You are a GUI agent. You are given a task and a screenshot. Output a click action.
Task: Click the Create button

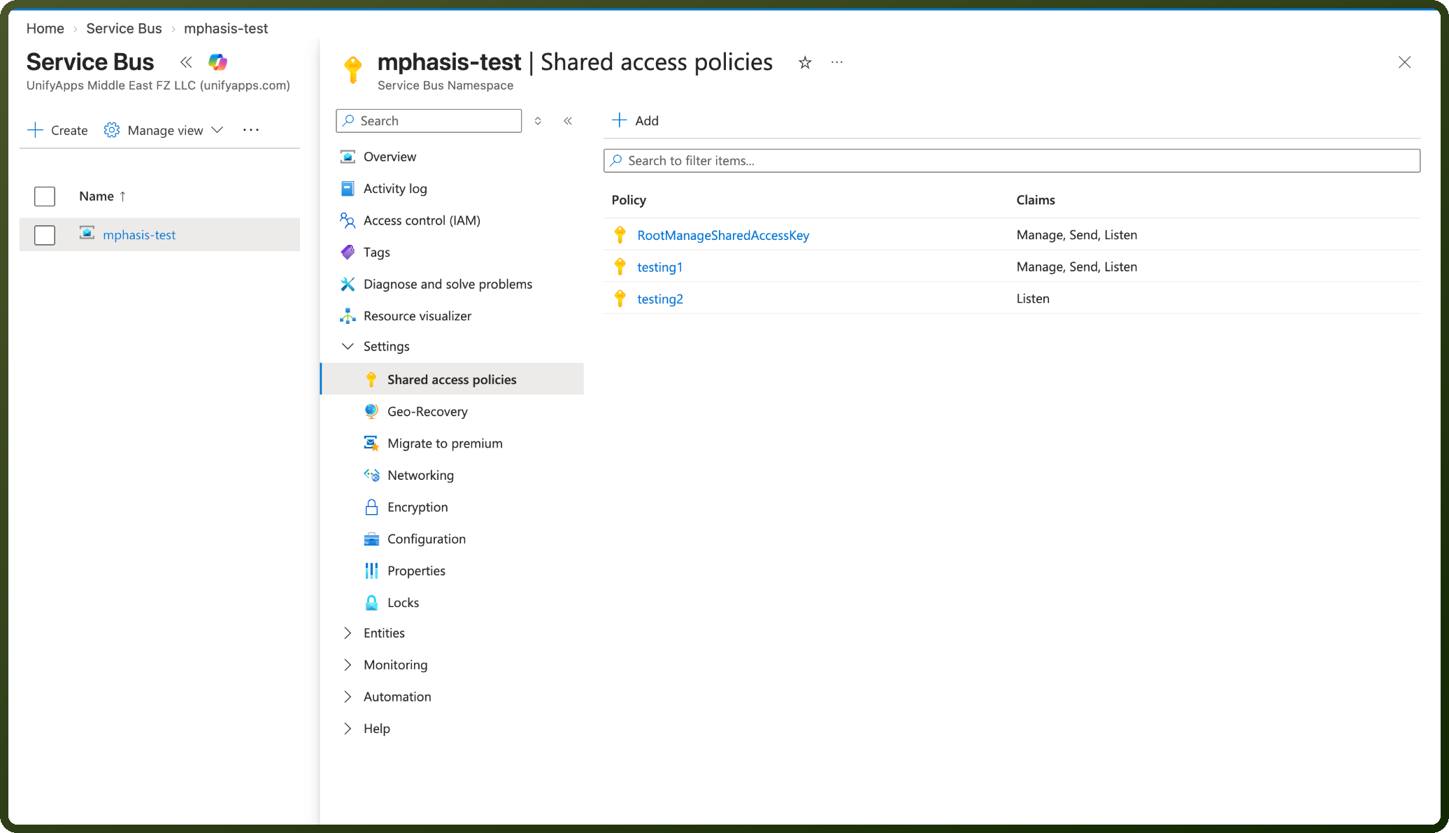click(x=57, y=130)
